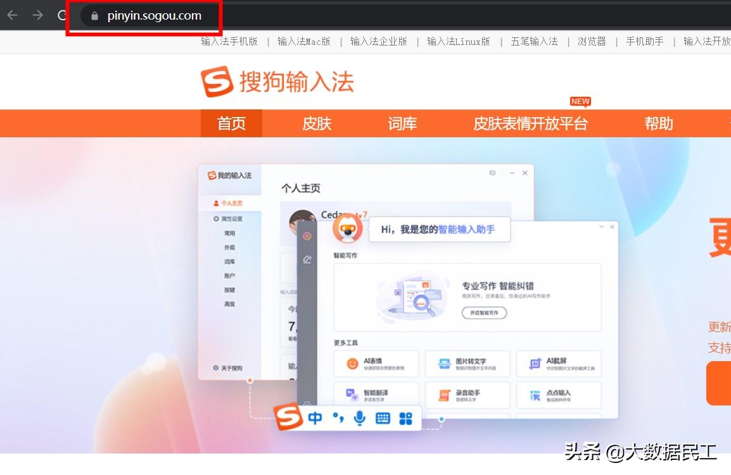The height and width of the screenshot is (475, 731).
Task: Open the on-screen keyboard icon on Sogou toolbar
Action: click(382, 417)
